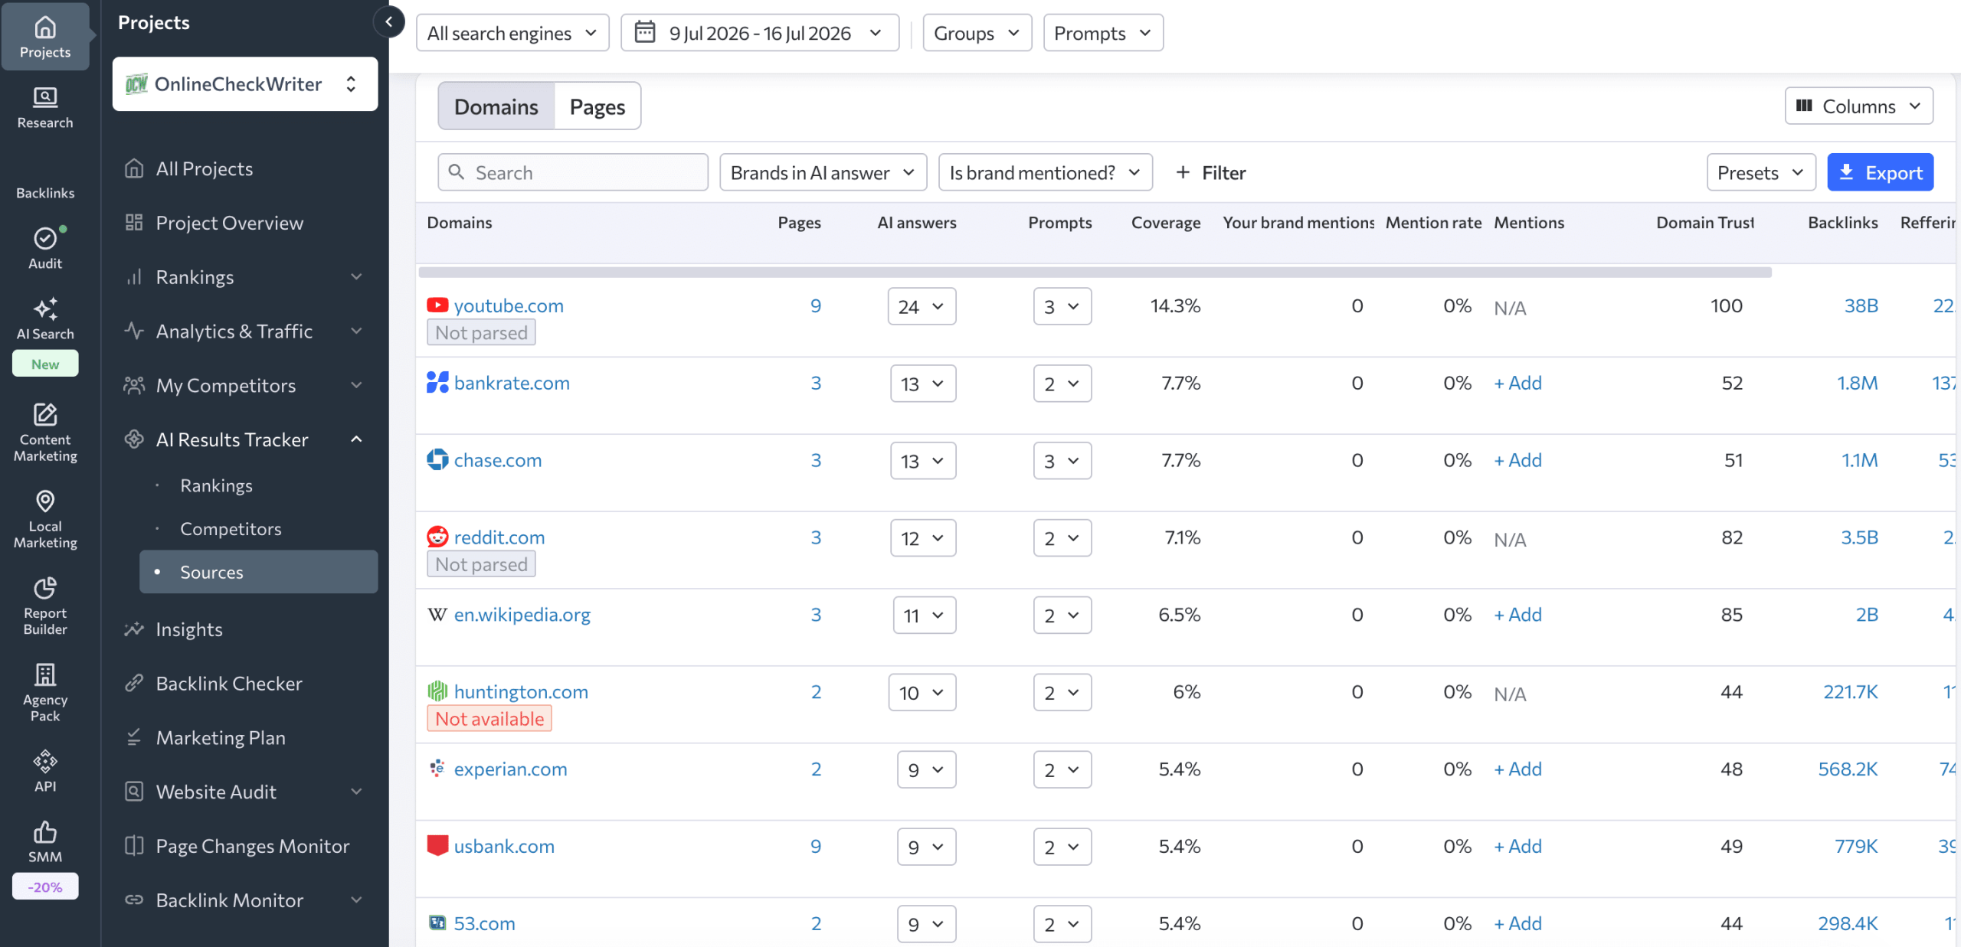This screenshot has height=947, width=1961.
Task: Open the experian.com domain link
Action: pos(510,768)
